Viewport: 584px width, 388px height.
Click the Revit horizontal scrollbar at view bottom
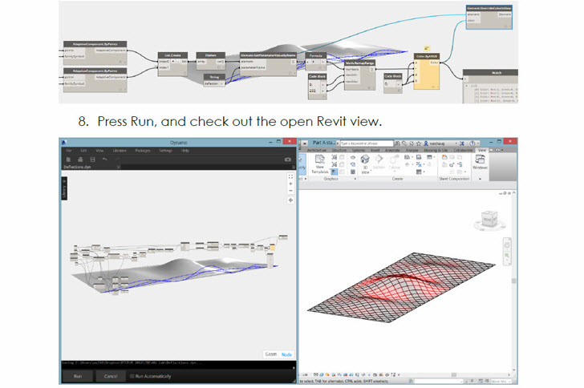(454, 374)
